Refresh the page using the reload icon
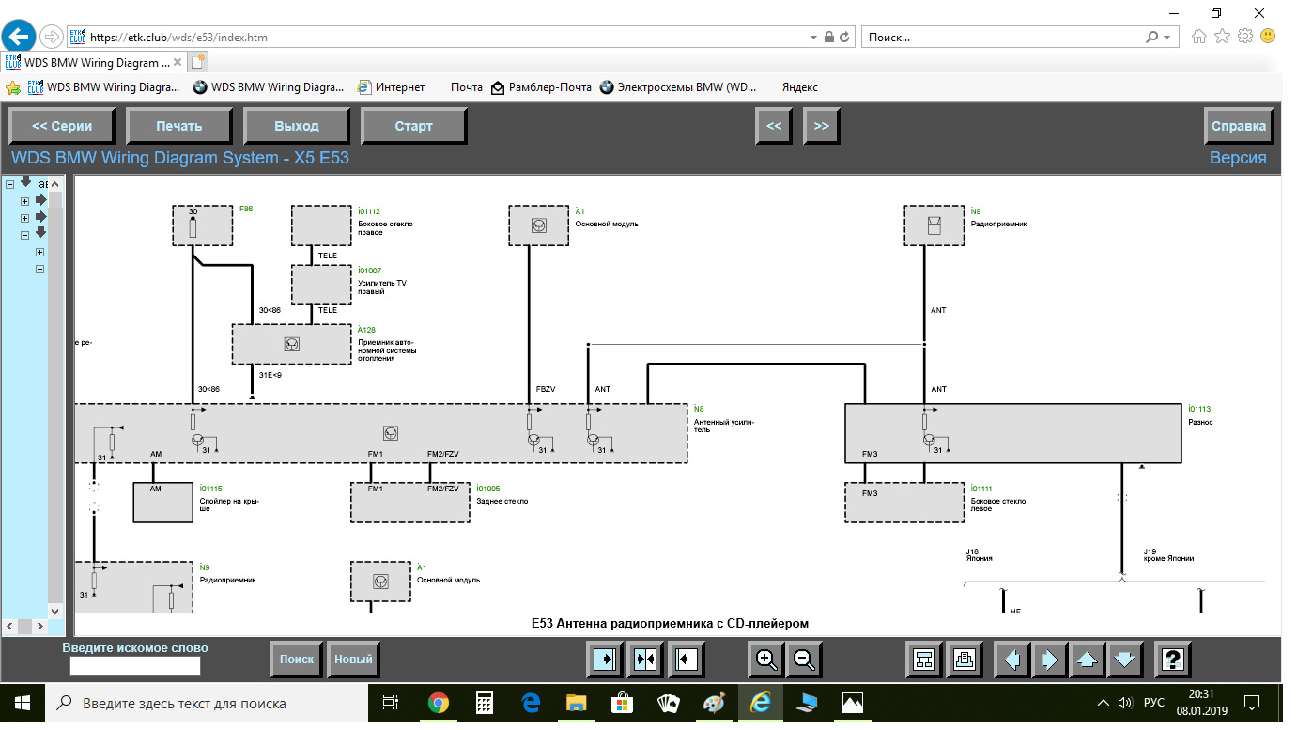The image size is (1297, 730). coord(844,38)
